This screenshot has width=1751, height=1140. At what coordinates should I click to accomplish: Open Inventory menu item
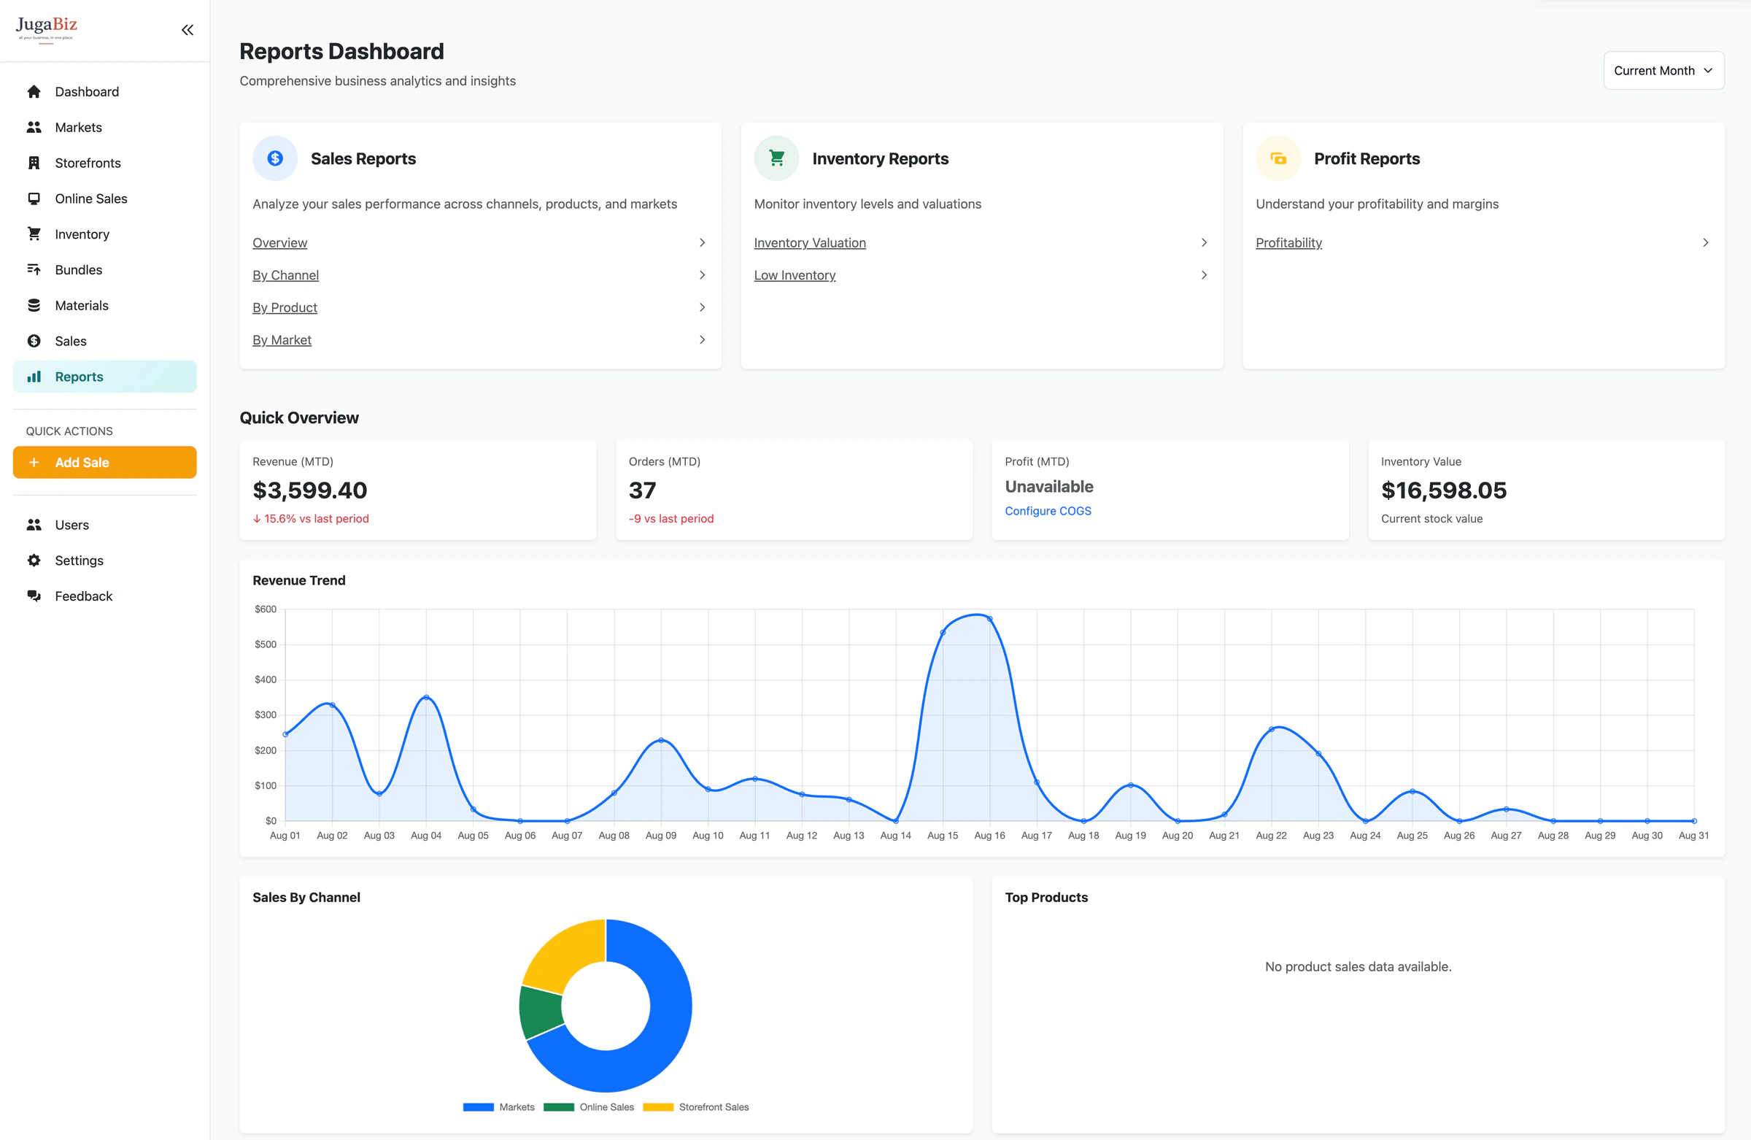coord(104,234)
